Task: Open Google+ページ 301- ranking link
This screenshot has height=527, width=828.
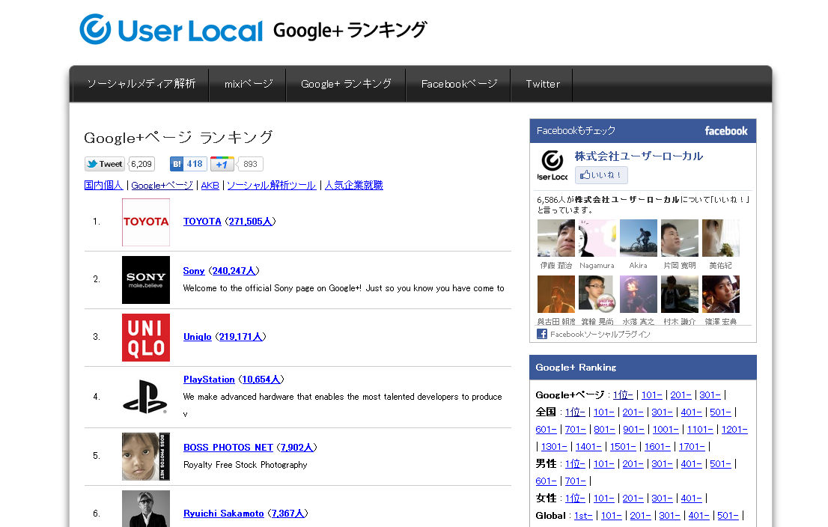Action: 710,395
